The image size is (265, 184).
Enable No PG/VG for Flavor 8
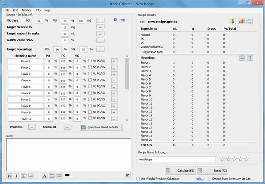(x=90, y=106)
